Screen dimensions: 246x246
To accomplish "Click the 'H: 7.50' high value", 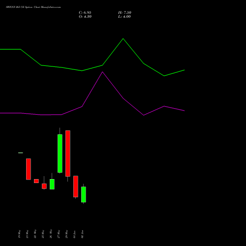I will pos(124,13).
